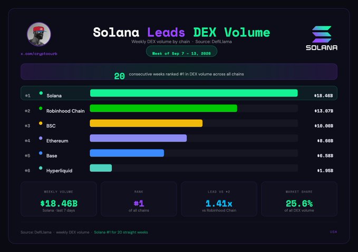Click the Solana chain name label
Screen dimensions: 358x252
pos(54,95)
